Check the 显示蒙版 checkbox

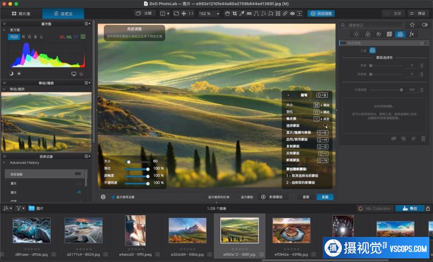tap(238, 197)
